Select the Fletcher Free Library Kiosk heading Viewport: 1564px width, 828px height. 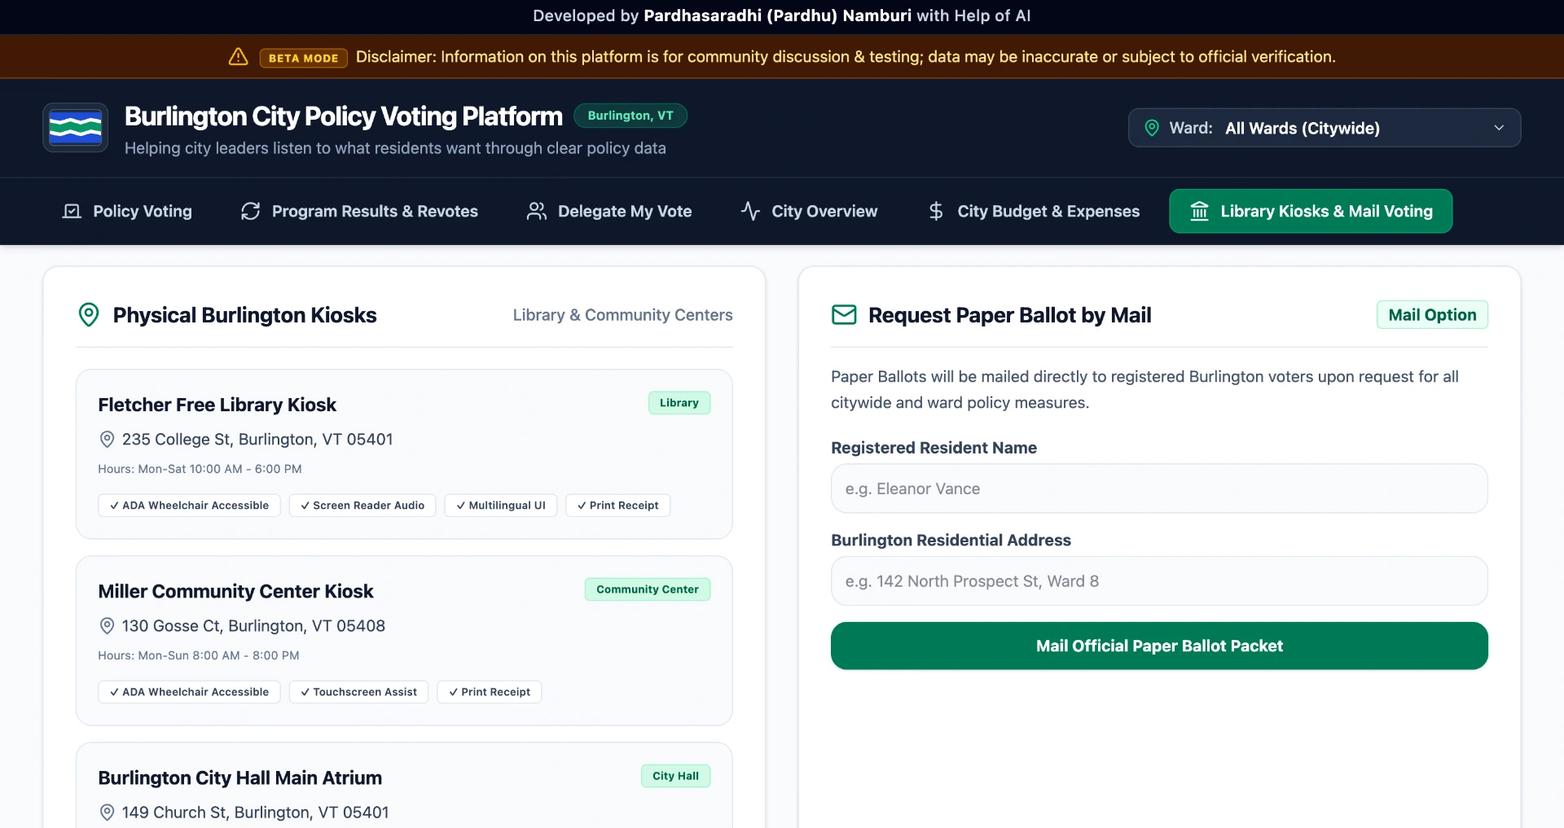217,405
